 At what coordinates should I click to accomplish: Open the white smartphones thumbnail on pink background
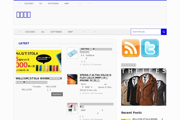coord(72,108)
